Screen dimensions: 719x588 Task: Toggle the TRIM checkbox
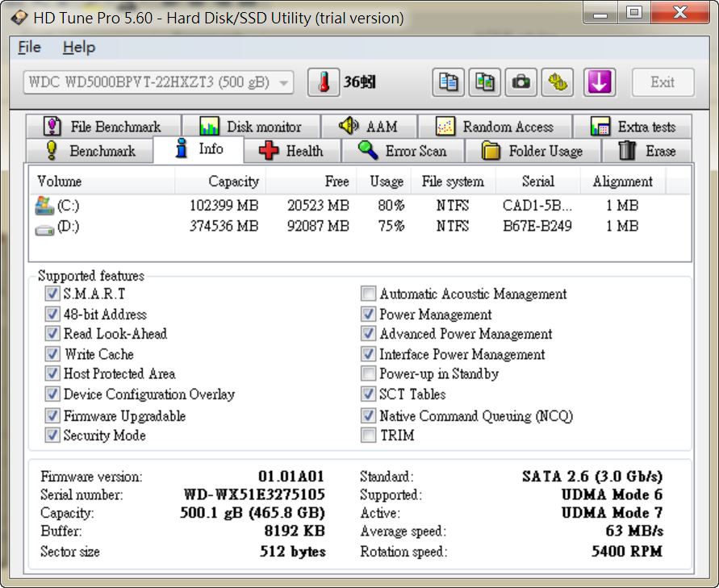[x=368, y=435]
